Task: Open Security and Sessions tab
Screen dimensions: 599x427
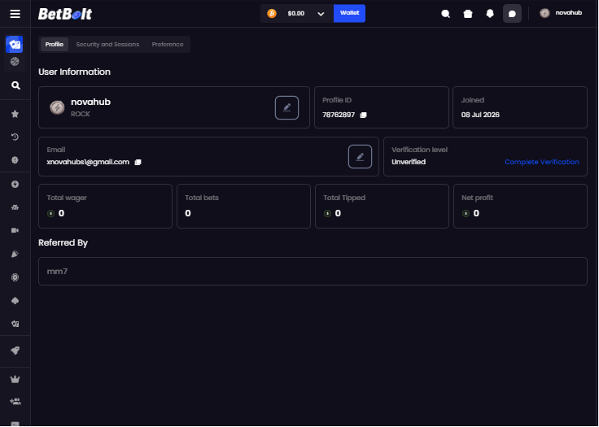Action: click(107, 44)
